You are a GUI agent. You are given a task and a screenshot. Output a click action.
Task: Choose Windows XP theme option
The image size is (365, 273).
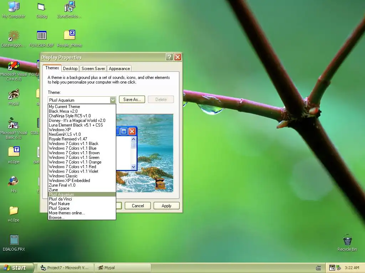point(82,130)
